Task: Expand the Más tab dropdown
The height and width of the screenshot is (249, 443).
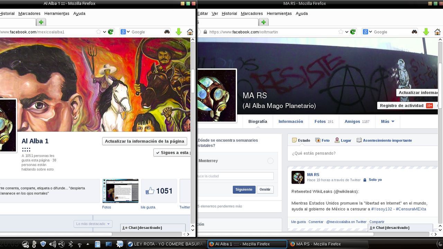Action: click(x=388, y=121)
